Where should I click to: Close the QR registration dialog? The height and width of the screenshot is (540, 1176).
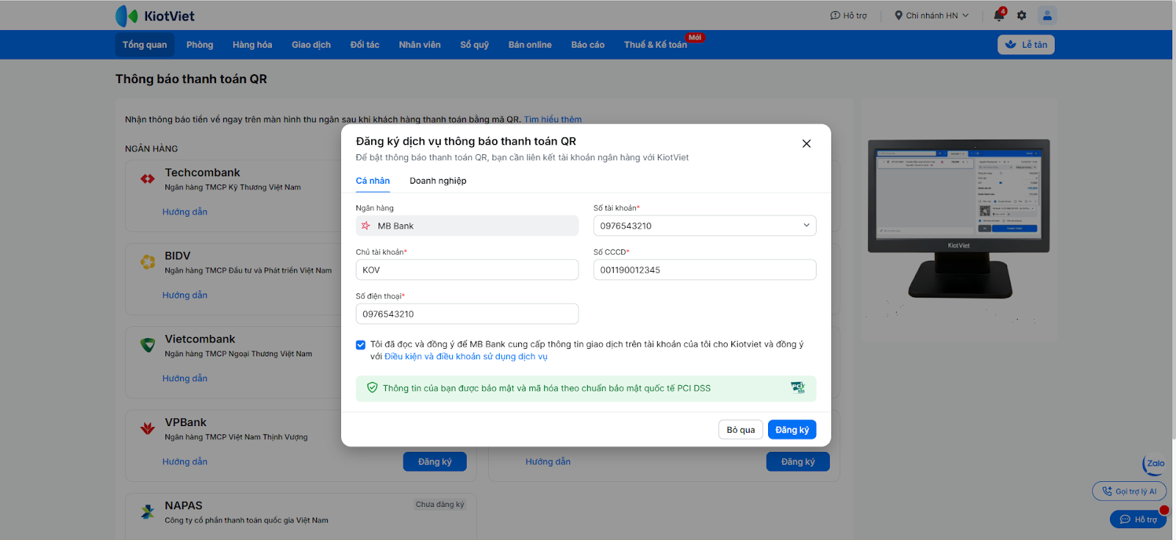tap(806, 143)
